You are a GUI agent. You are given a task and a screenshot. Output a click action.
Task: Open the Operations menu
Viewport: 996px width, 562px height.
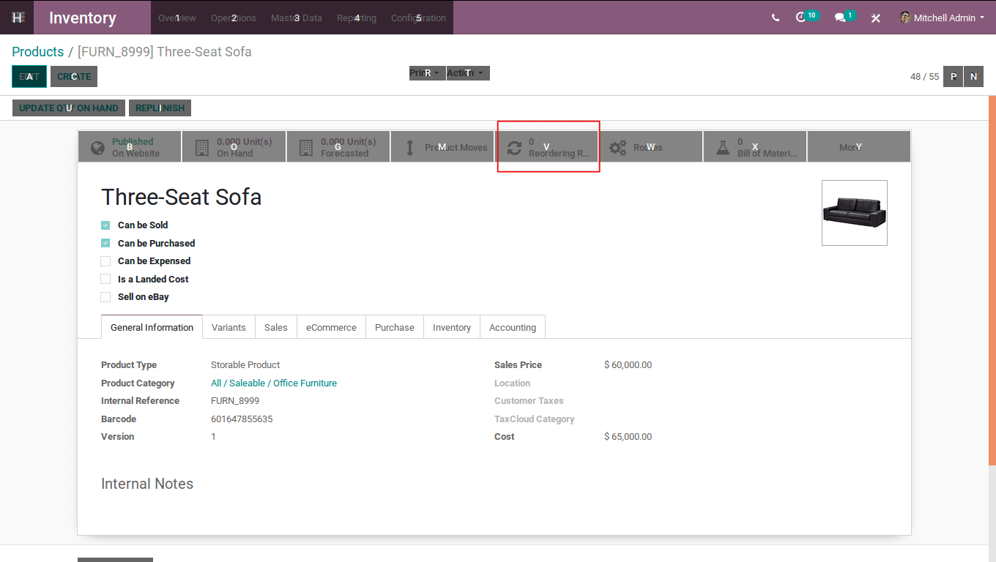coord(234,18)
